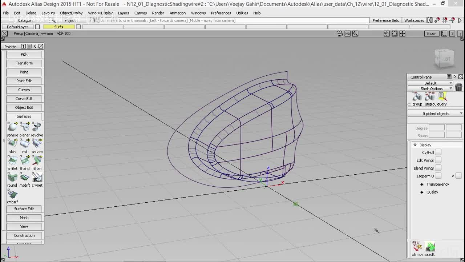Activate the round surface tool

point(12,177)
